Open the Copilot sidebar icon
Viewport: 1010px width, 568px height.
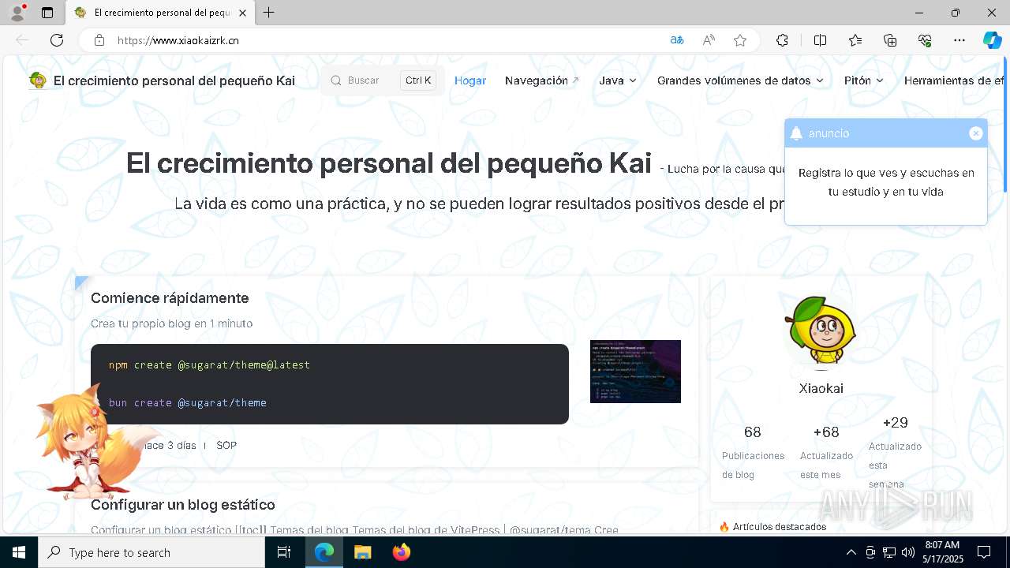pos(992,40)
